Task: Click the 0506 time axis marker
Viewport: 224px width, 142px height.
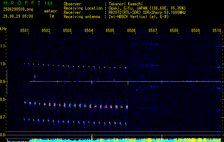Action: 131,30
